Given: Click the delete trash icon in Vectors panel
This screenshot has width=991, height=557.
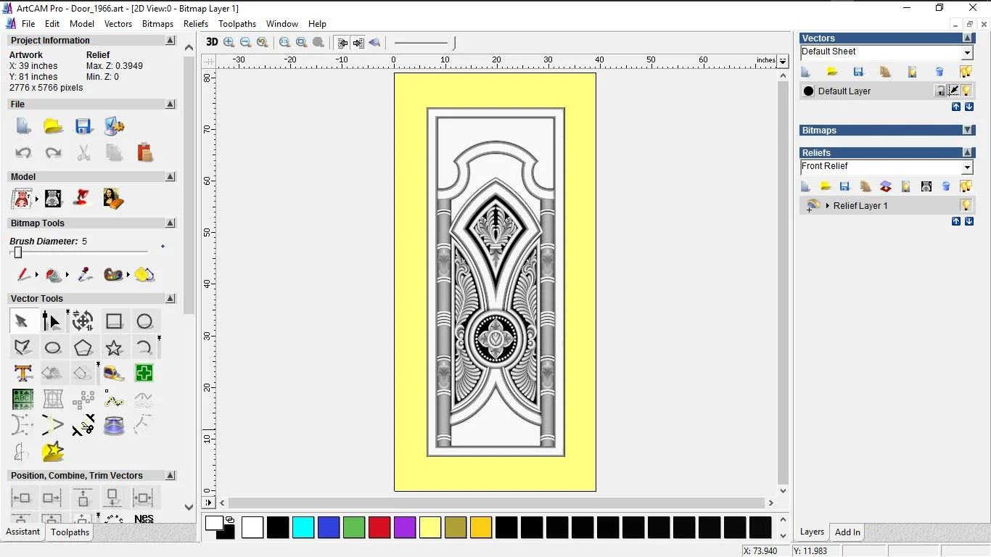Looking at the screenshot, I should (x=939, y=71).
